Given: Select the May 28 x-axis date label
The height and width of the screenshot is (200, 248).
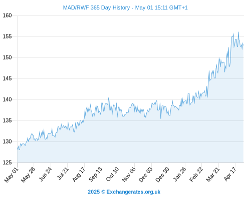Looking at the screenshot, I should pyautogui.click(x=28, y=174).
